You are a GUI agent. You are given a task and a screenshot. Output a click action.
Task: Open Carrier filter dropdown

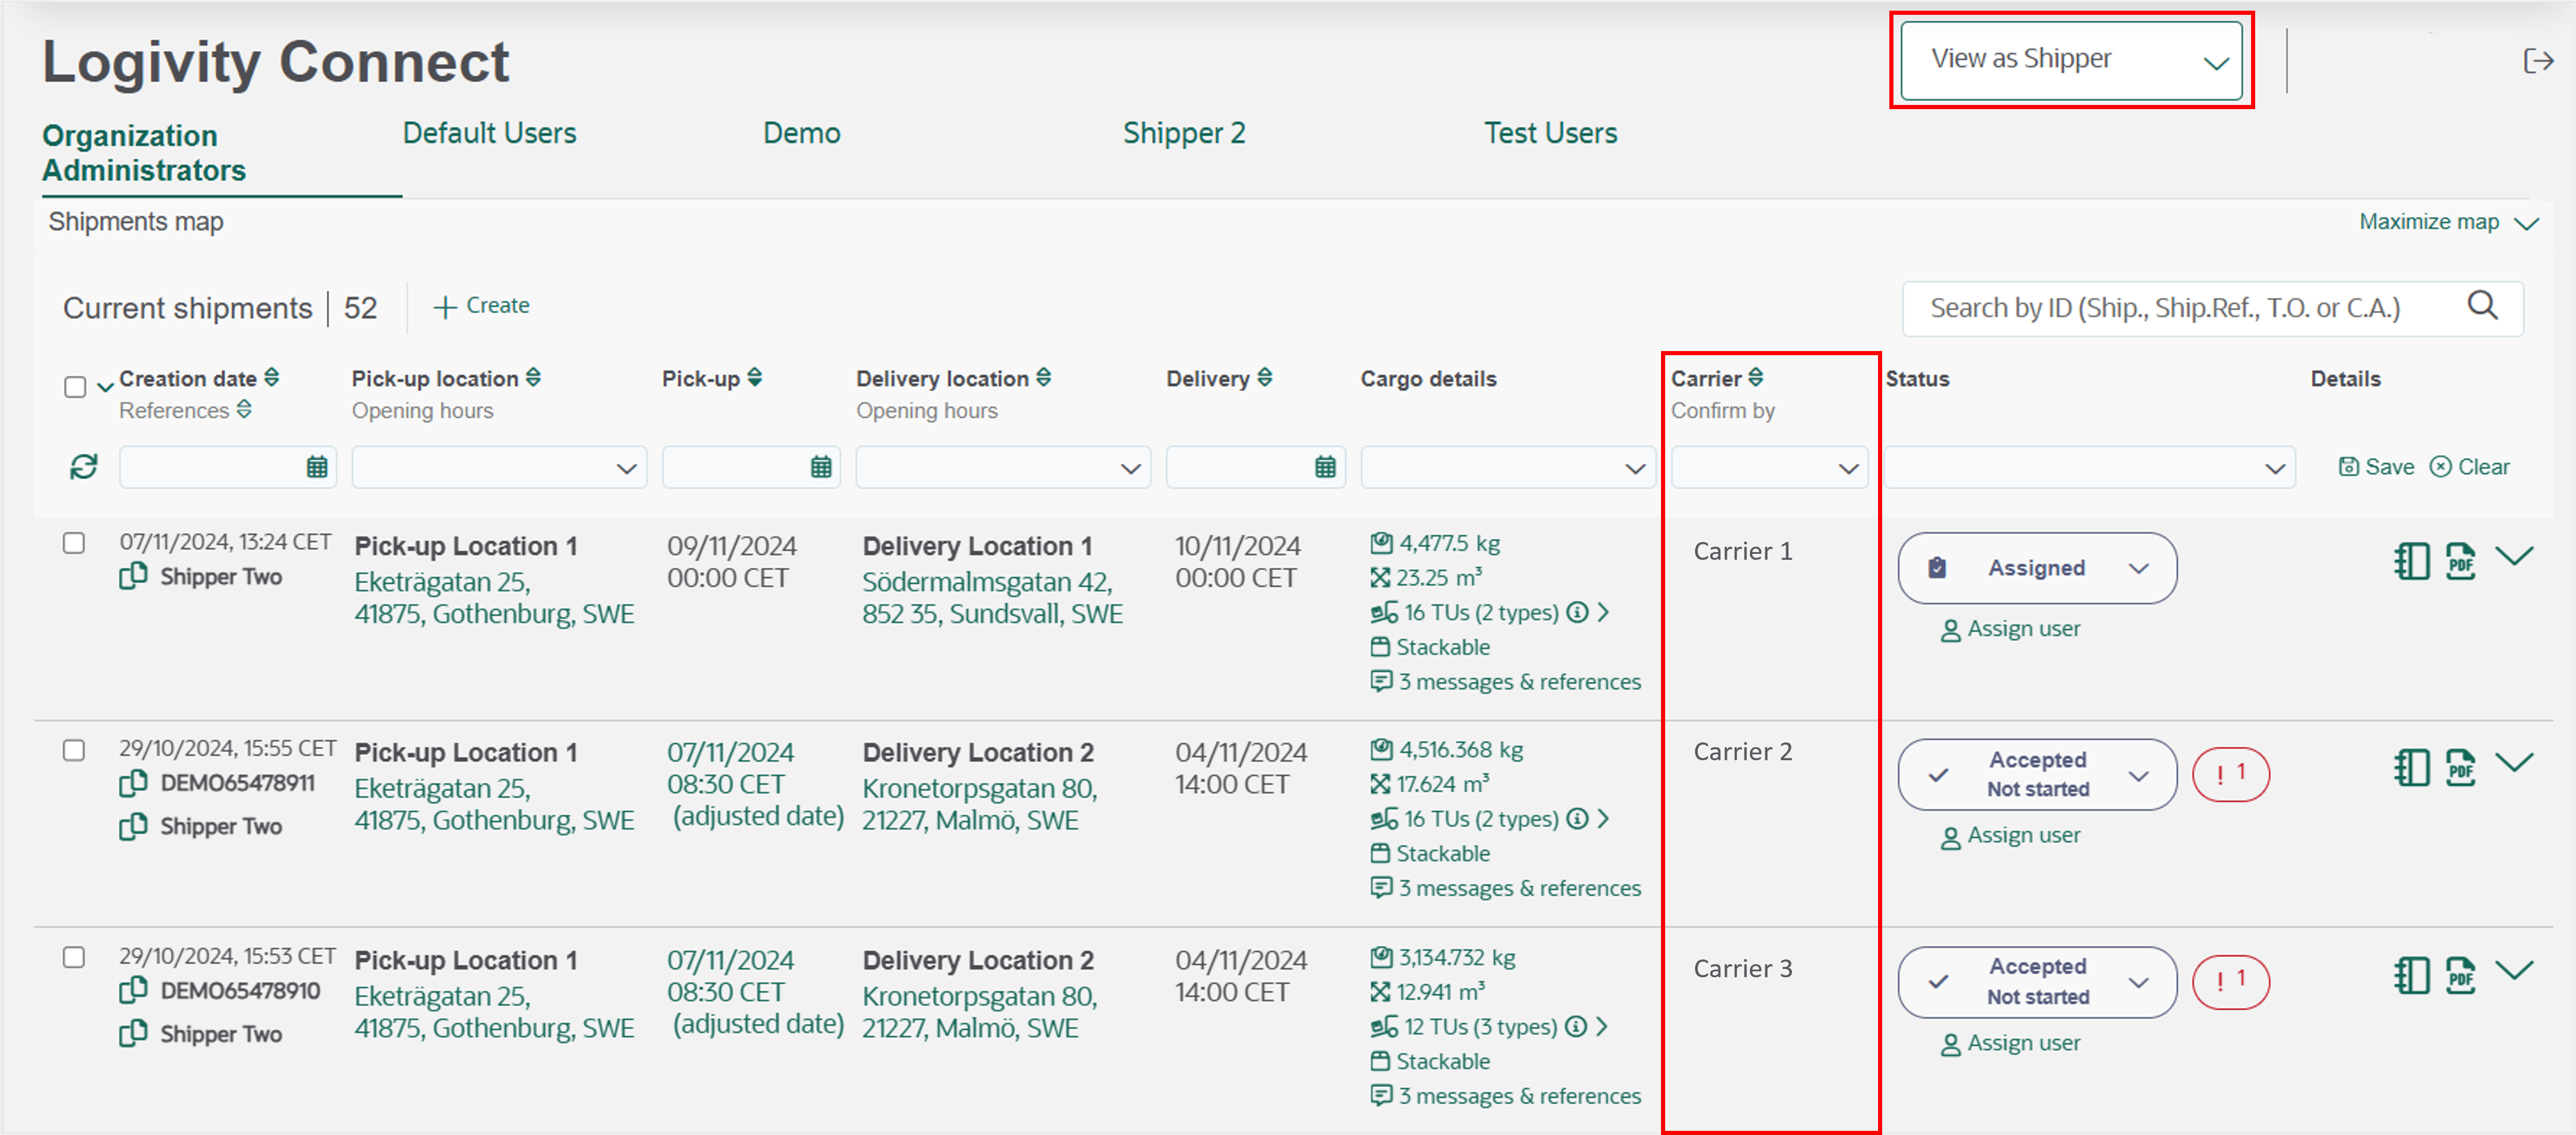(1769, 467)
